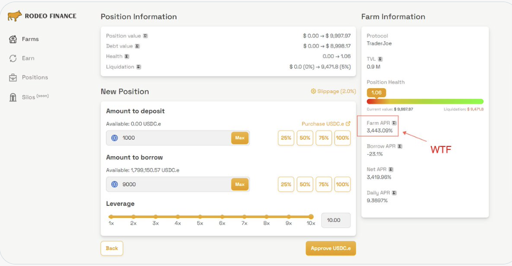Follow the Purchase USDC.e link
The image size is (512, 266).
click(326, 124)
